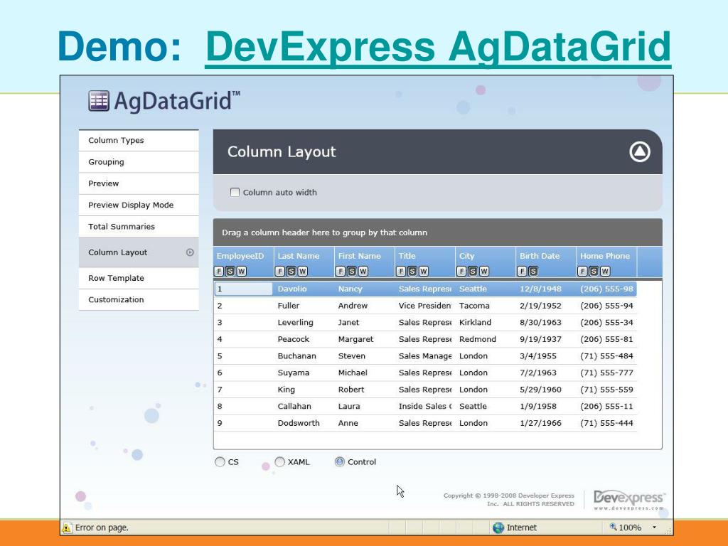Click W icon under Home Phone column
The height and width of the screenshot is (546, 728).
(605, 271)
